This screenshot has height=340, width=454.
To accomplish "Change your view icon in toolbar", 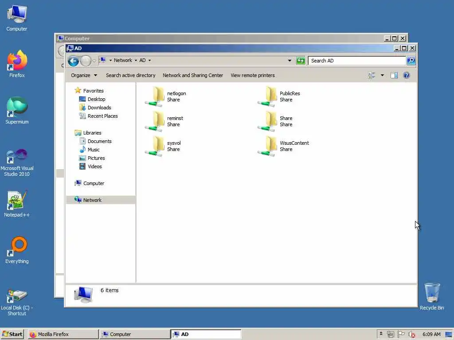I will tap(372, 75).
